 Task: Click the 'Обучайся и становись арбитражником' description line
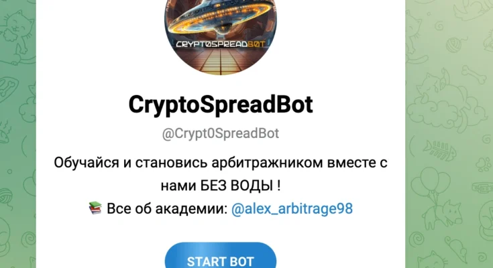coord(221,163)
